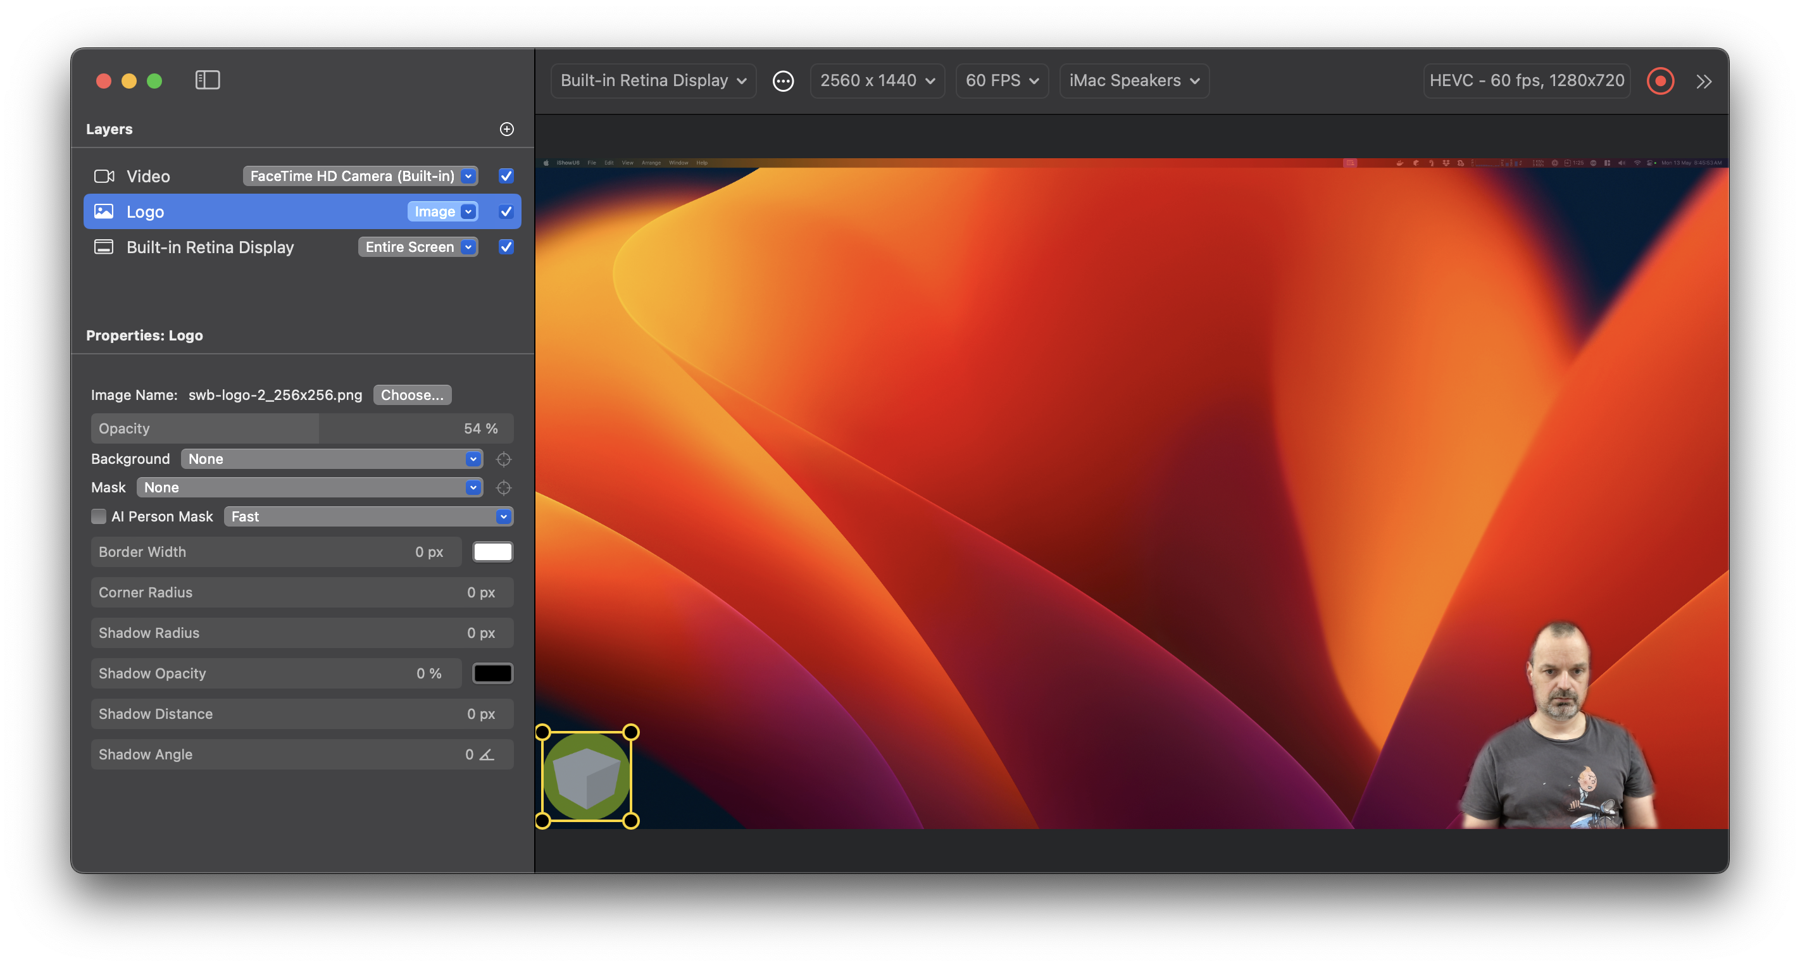
Task: Select the Video layer row
Action: 302,176
